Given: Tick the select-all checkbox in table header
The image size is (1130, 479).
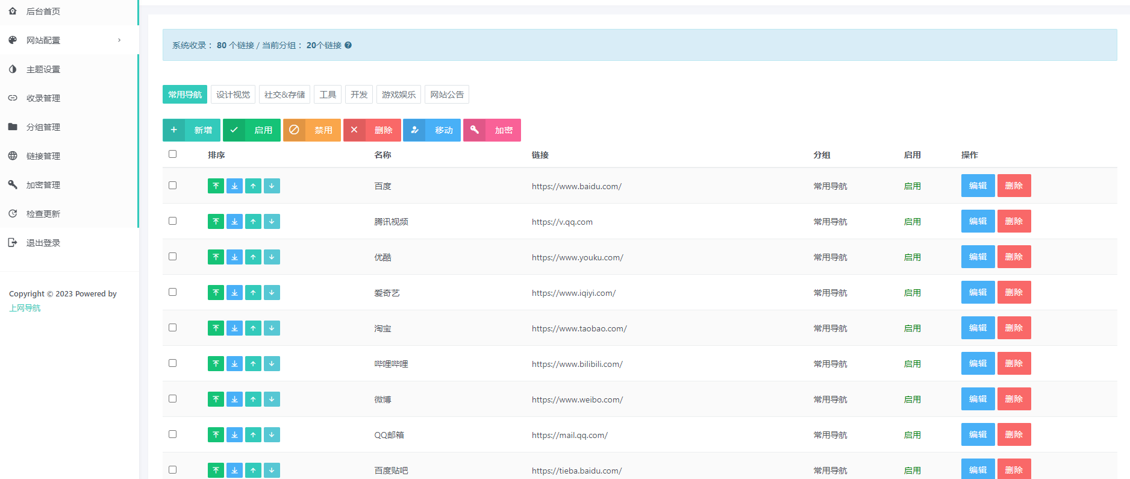Looking at the screenshot, I should 173,154.
